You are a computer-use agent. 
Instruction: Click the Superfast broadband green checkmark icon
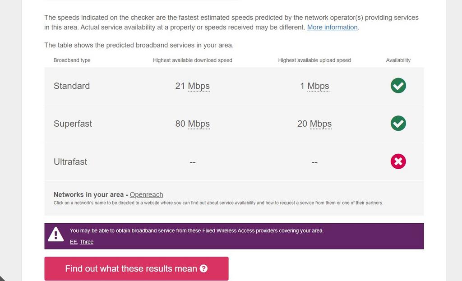398,123
